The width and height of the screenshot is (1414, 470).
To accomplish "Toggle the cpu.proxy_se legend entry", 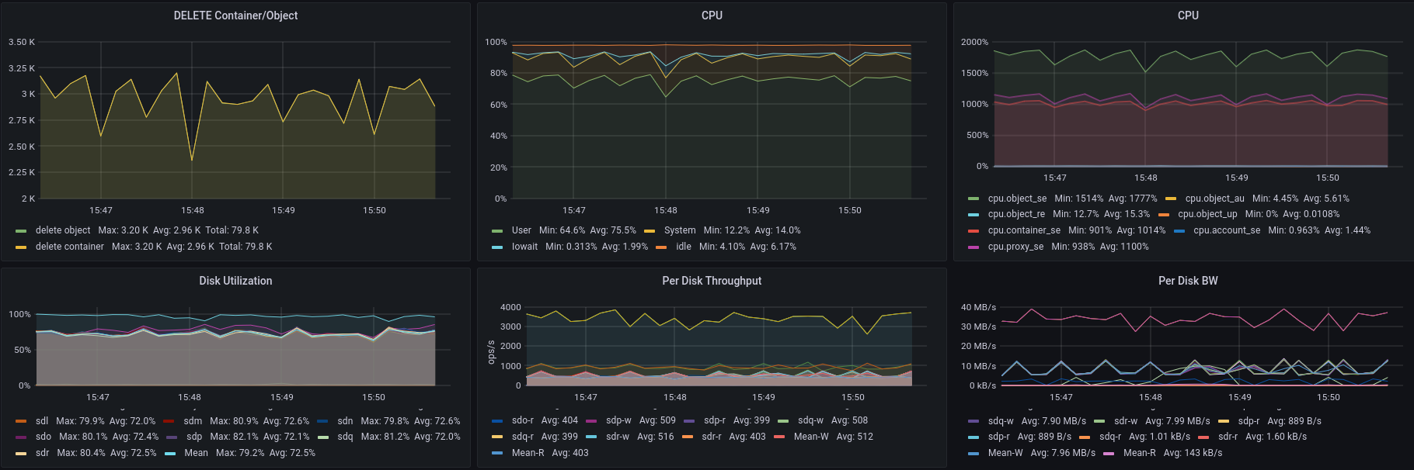I will [x=1015, y=247].
